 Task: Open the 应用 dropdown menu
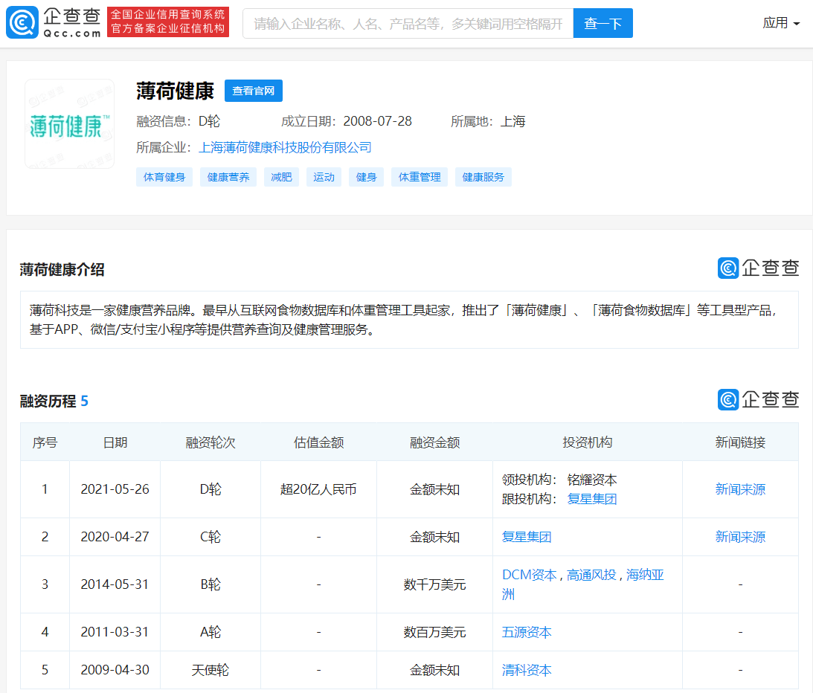coord(781,23)
